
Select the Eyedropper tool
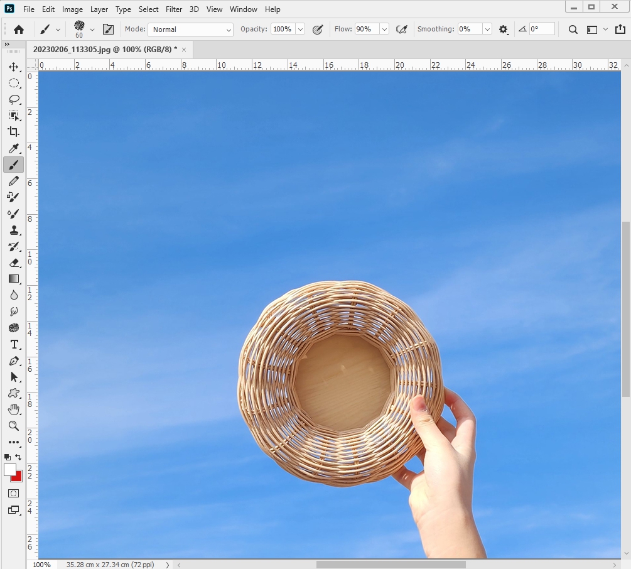pyautogui.click(x=14, y=148)
